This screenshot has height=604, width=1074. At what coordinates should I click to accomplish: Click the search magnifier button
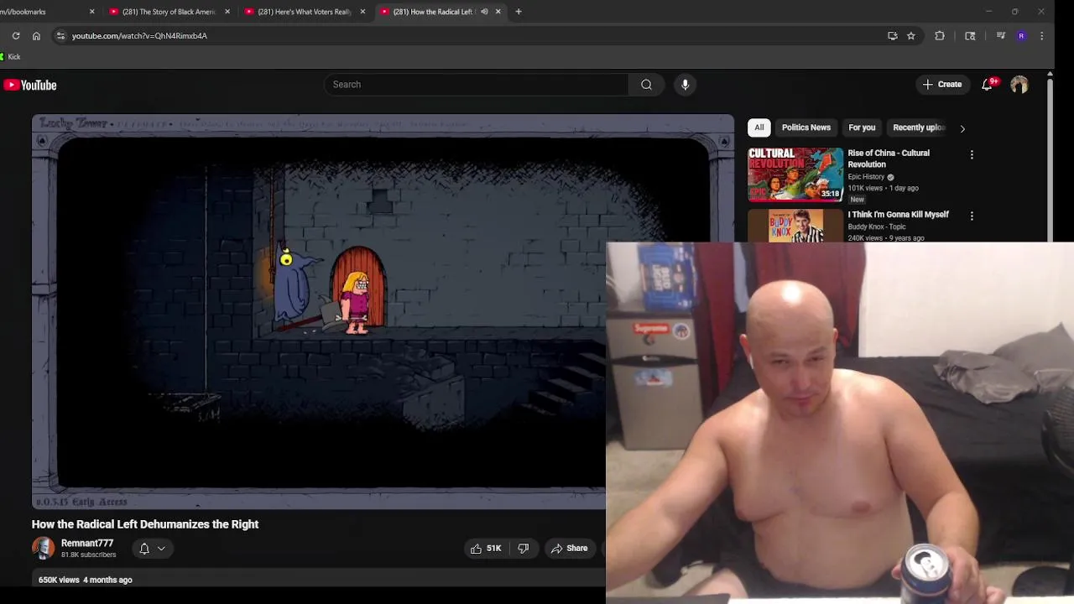[x=646, y=85]
